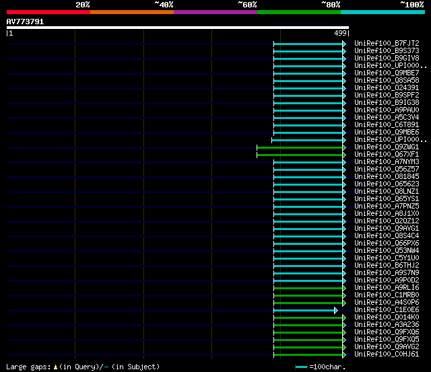Click the white AV773791 query sequence bar

(x=178, y=28)
